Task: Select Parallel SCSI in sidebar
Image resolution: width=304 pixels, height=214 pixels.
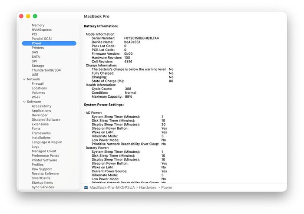Action: [x=42, y=39]
